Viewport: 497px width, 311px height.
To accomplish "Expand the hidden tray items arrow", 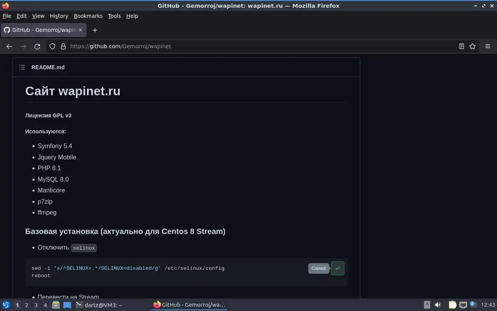I will point(427,305).
